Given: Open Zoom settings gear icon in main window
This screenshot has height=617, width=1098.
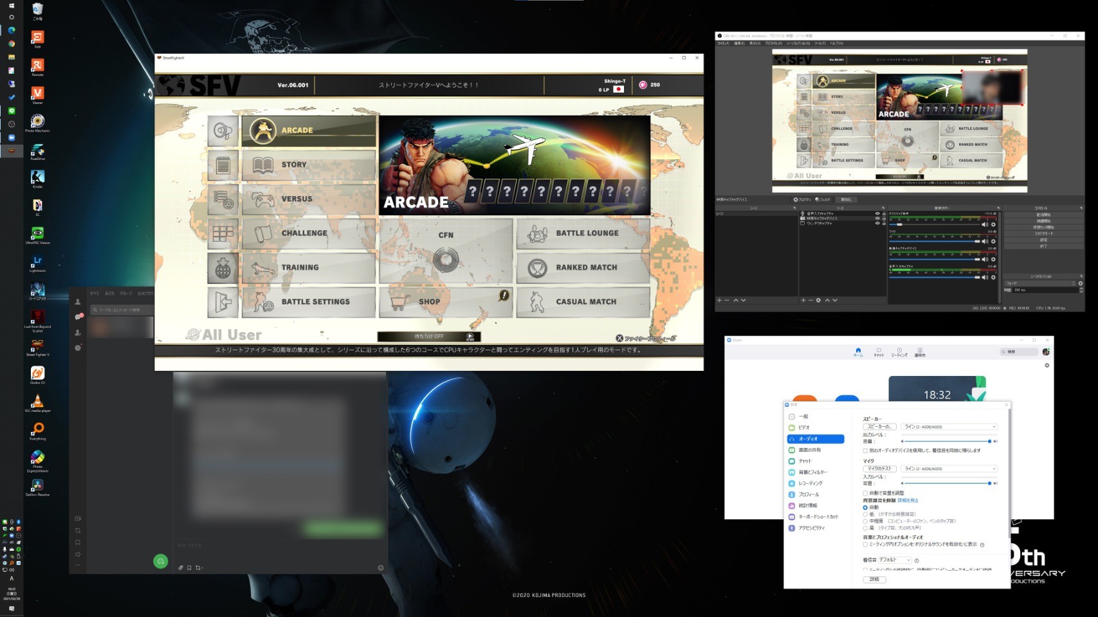Looking at the screenshot, I should (1047, 365).
